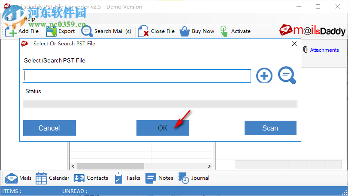Click the horizontal scrollbar left arrow
348x196 pixels.
73,166
